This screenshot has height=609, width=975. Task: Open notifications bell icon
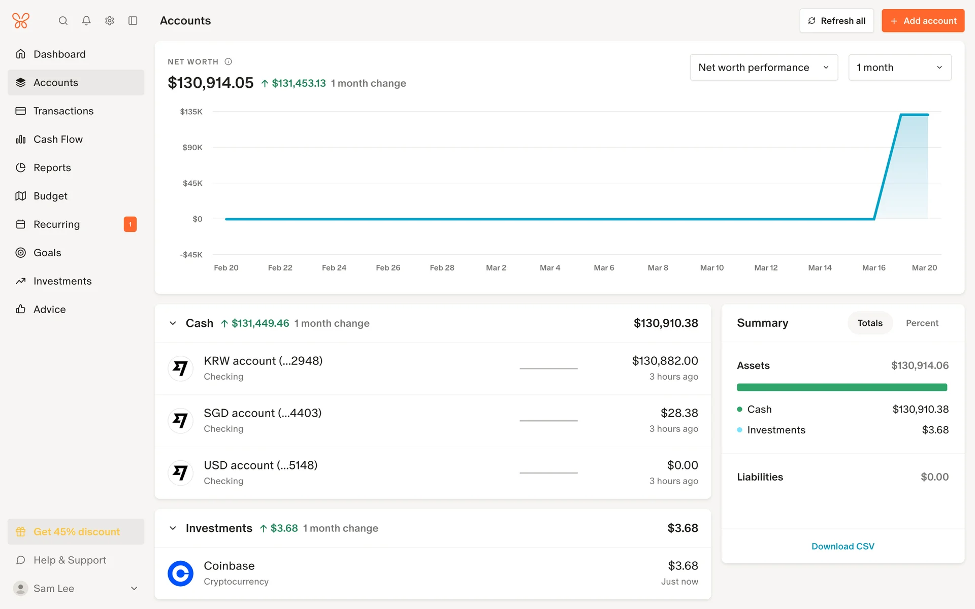(86, 21)
